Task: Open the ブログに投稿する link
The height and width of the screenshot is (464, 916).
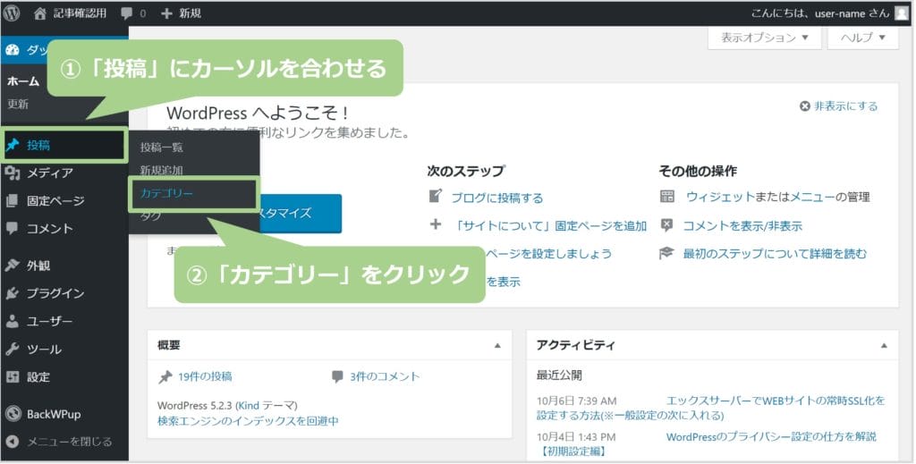Action: (497, 198)
